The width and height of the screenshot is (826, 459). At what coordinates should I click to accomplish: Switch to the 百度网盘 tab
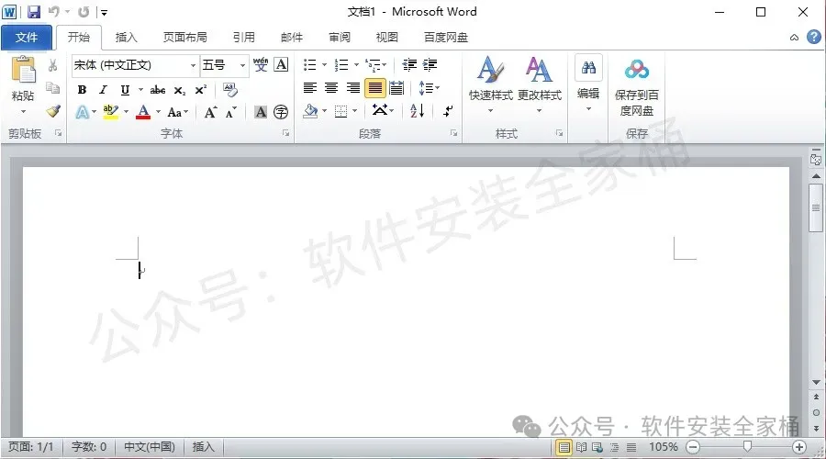(446, 38)
